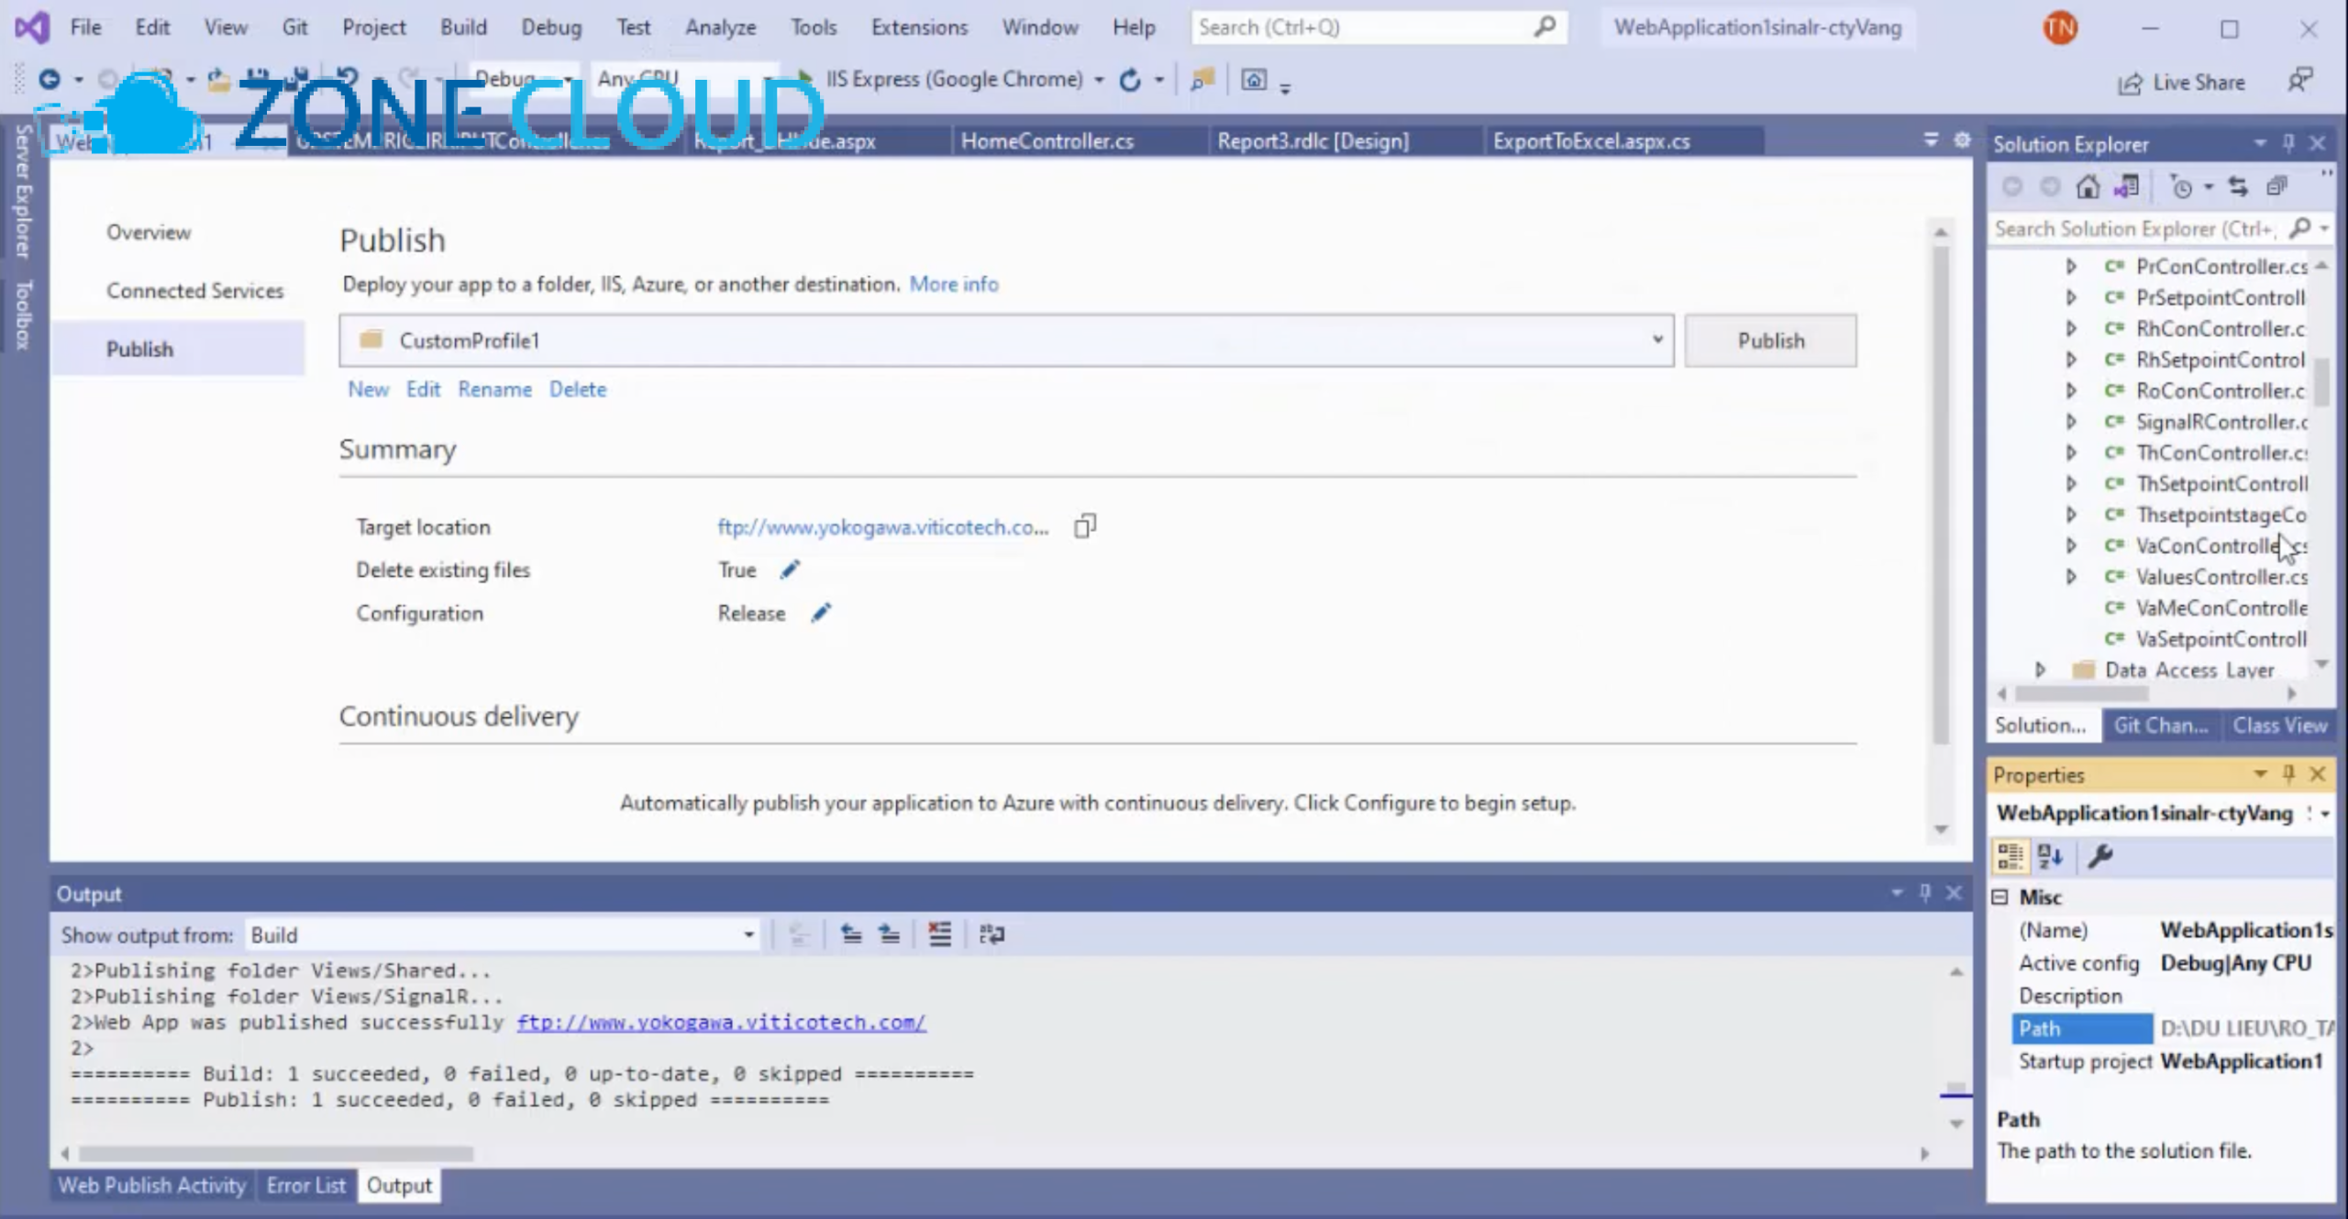
Task: Switch to Report3.rdlc [Design] tab
Action: [x=1312, y=141]
